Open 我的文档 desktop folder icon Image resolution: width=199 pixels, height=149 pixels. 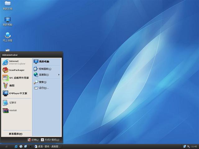click(x=7, y=4)
